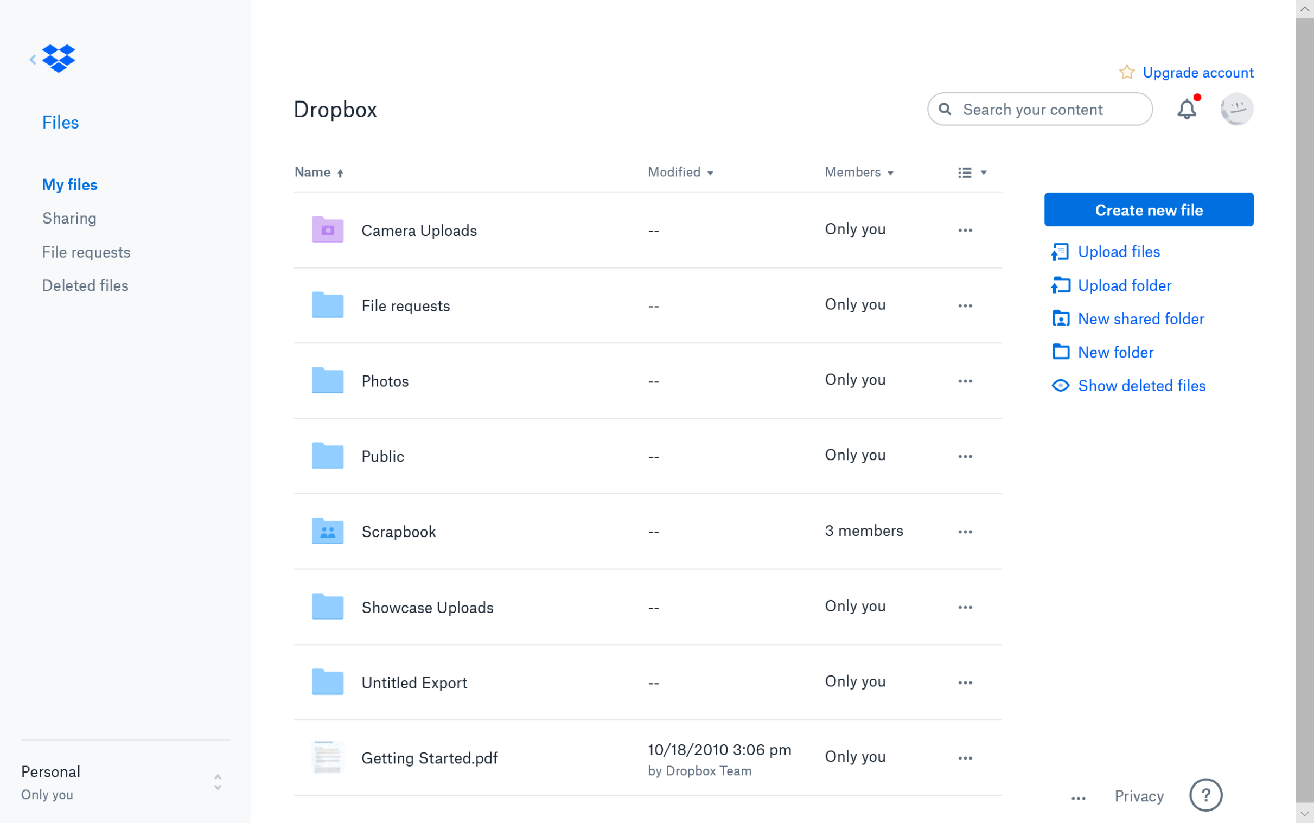The width and height of the screenshot is (1314, 823).
Task: Click the New folder icon
Action: coord(1060,352)
